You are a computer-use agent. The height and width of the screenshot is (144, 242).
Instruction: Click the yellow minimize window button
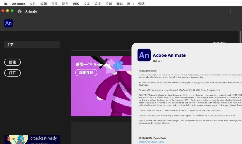[8, 11]
